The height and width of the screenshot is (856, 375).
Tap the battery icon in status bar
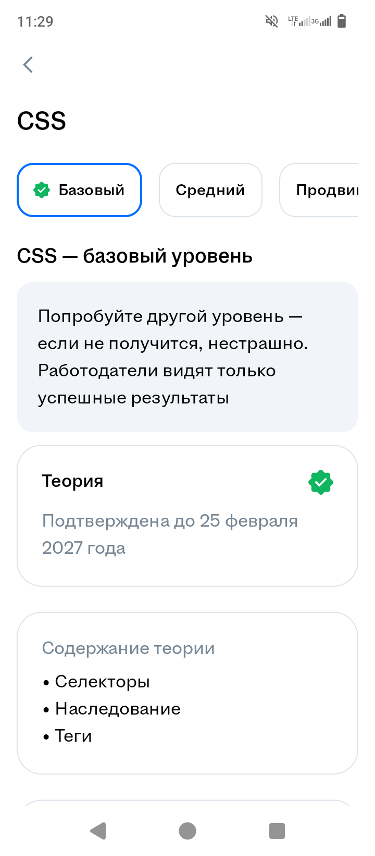coord(342,21)
